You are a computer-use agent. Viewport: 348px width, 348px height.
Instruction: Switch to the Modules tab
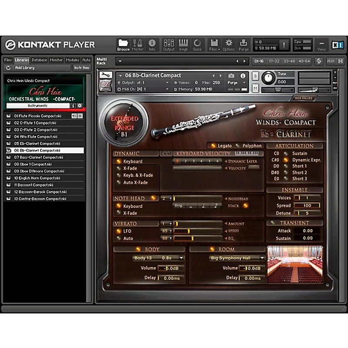click(x=72, y=60)
